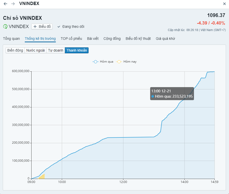The height and width of the screenshot is (194, 229).
Task: Select the Thanh khoản segment button
Action: 77,50
